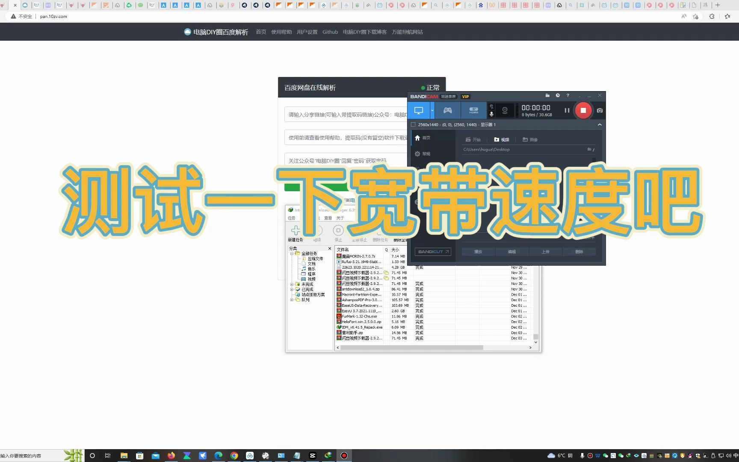This screenshot has width=739, height=462.
Task: Toggle the mouse cursor effect icon in Bandicam
Action: point(492,107)
